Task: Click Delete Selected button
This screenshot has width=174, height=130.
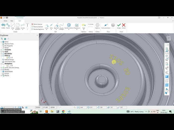Action: tap(37, 24)
